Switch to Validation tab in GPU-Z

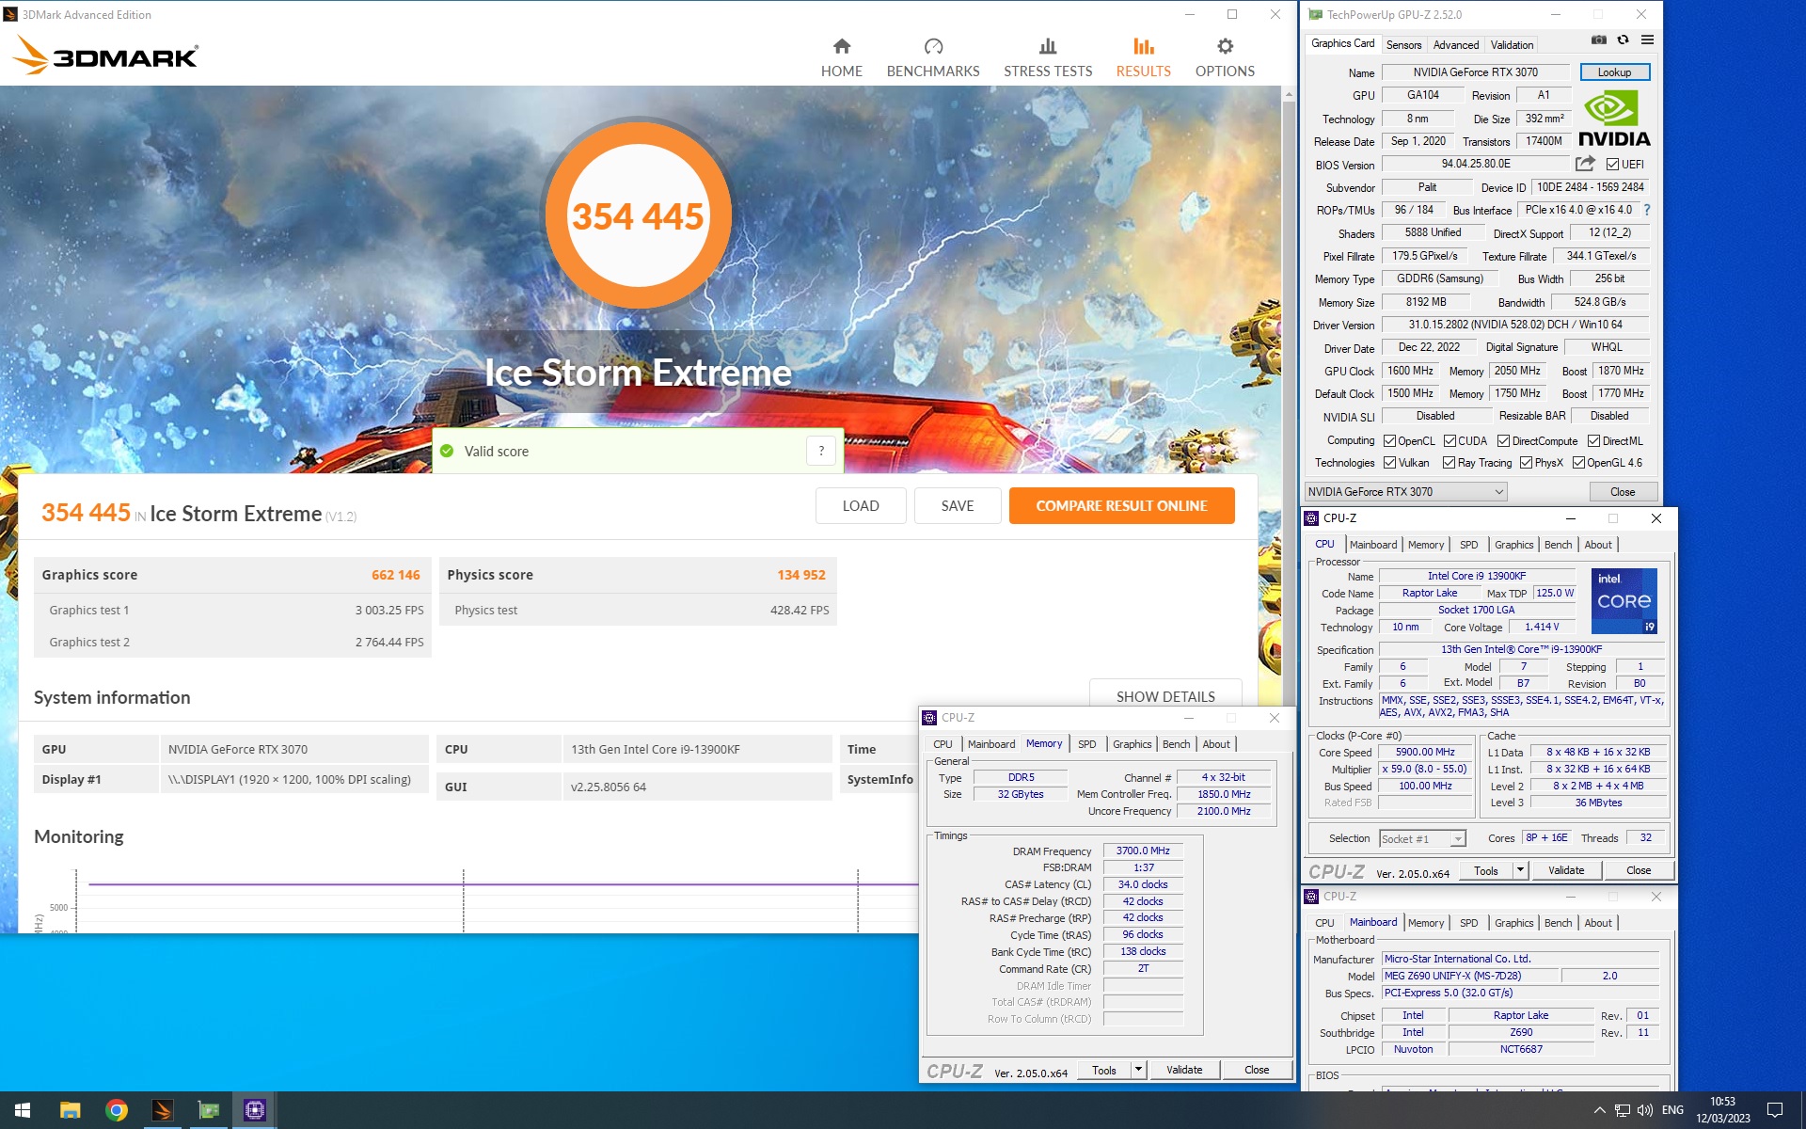(1512, 45)
